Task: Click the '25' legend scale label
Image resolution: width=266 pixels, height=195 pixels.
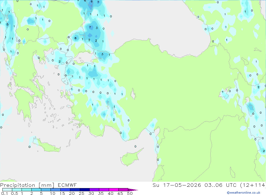Action: (81, 193)
